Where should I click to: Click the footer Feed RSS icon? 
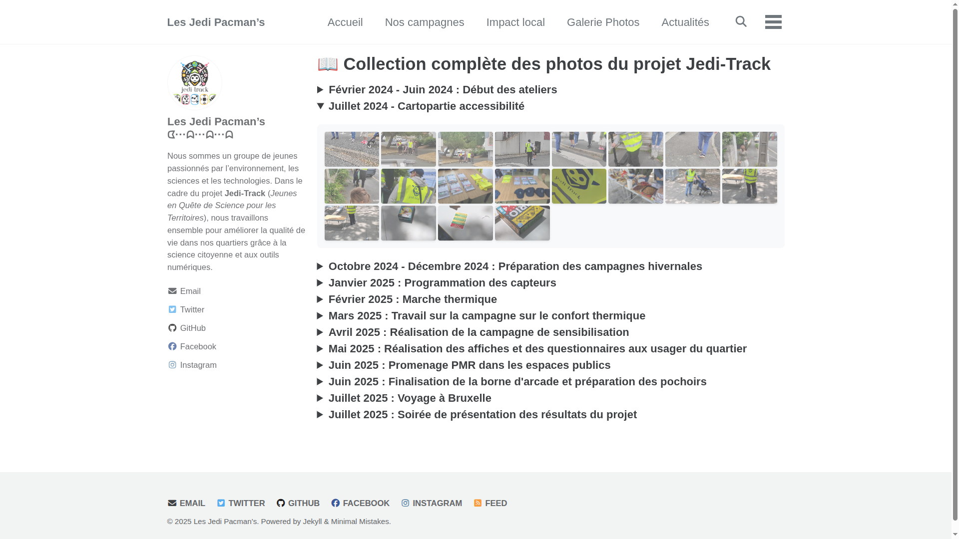478,503
